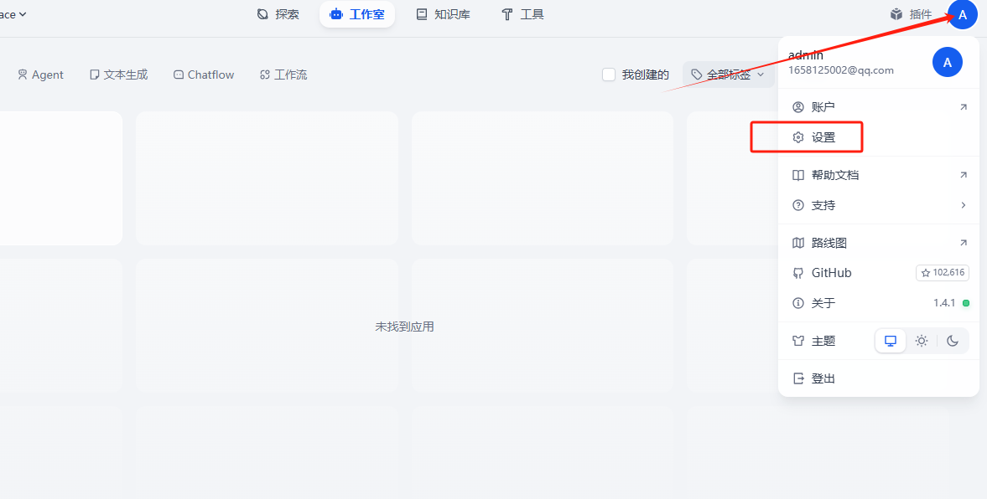This screenshot has width=987, height=499.
Task: Open the 关于 dialog entry
Action: [880, 303]
